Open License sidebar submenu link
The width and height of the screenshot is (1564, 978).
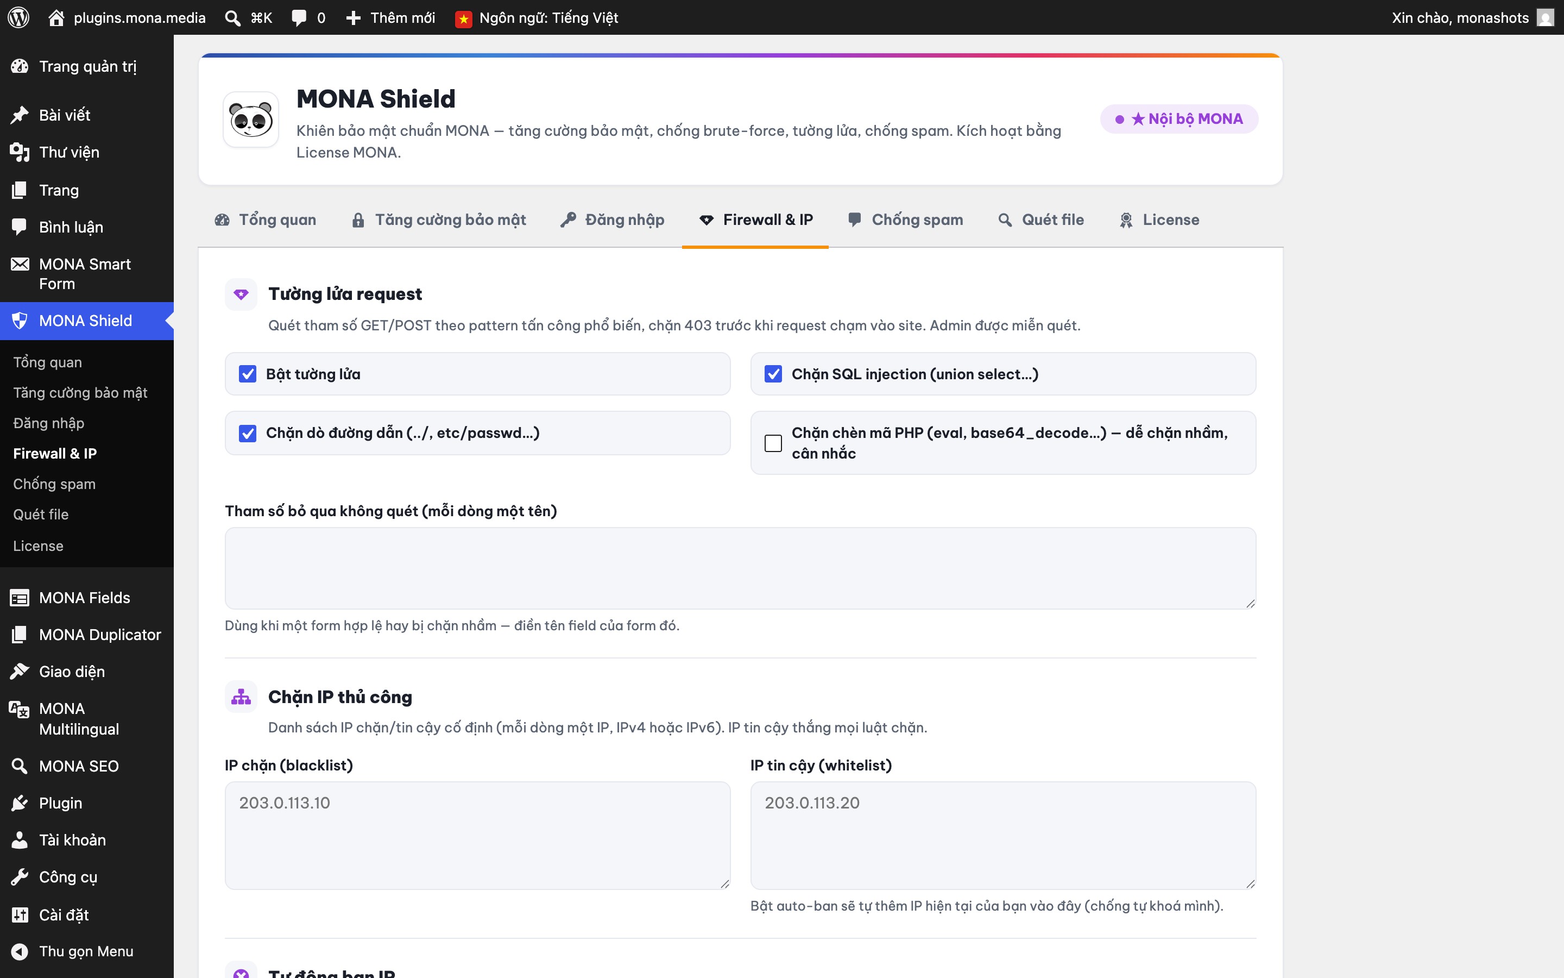[x=38, y=546]
